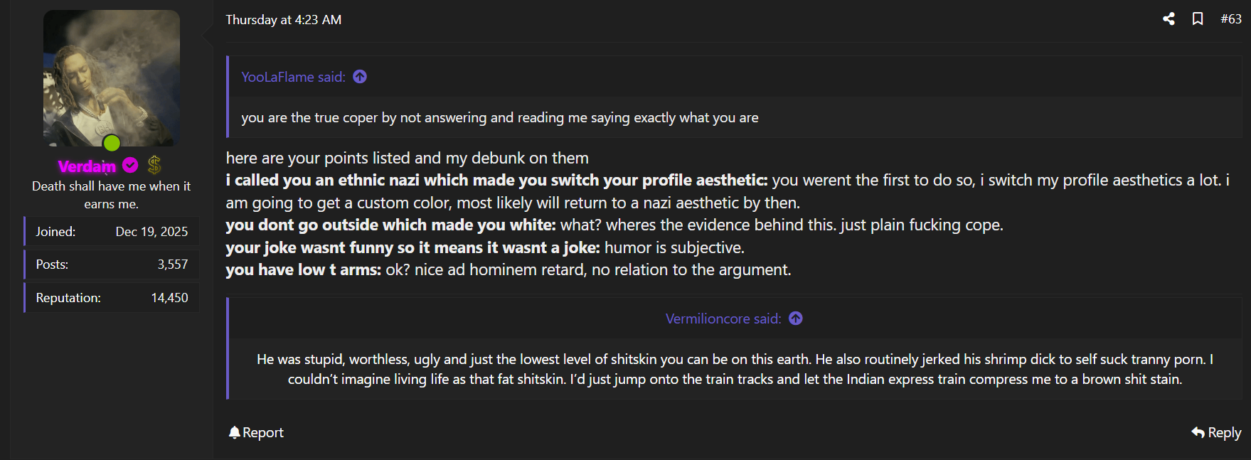This screenshot has width=1251, height=460.
Task: Bookmark this post with the bookmark icon
Action: click(1198, 19)
